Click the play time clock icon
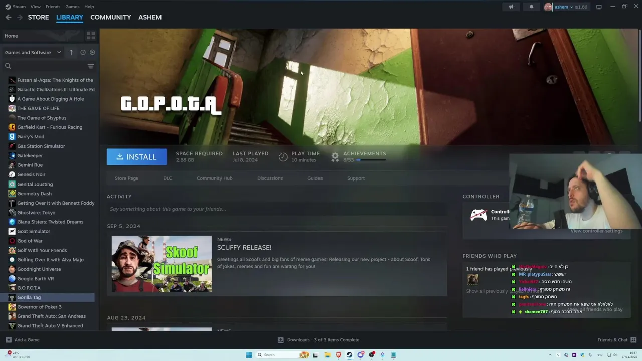Screen dimensions: 642x361 [283, 157]
